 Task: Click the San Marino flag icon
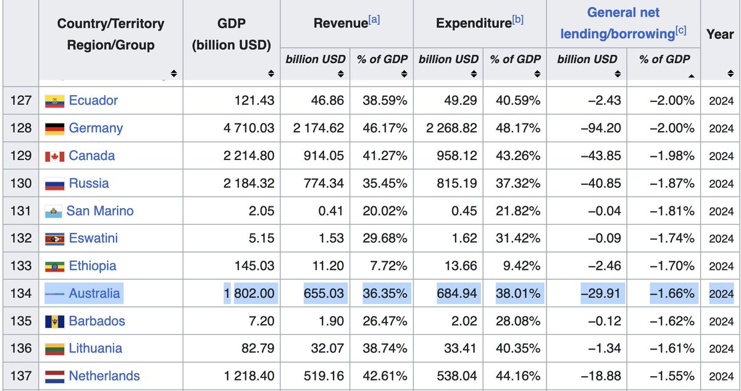(x=54, y=211)
